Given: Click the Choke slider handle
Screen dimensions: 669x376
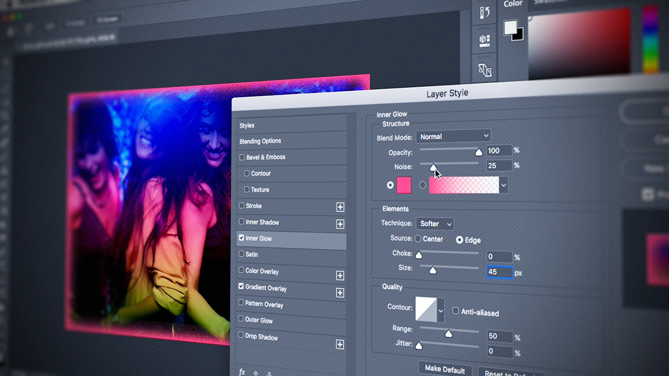Looking at the screenshot, I should (418, 255).
